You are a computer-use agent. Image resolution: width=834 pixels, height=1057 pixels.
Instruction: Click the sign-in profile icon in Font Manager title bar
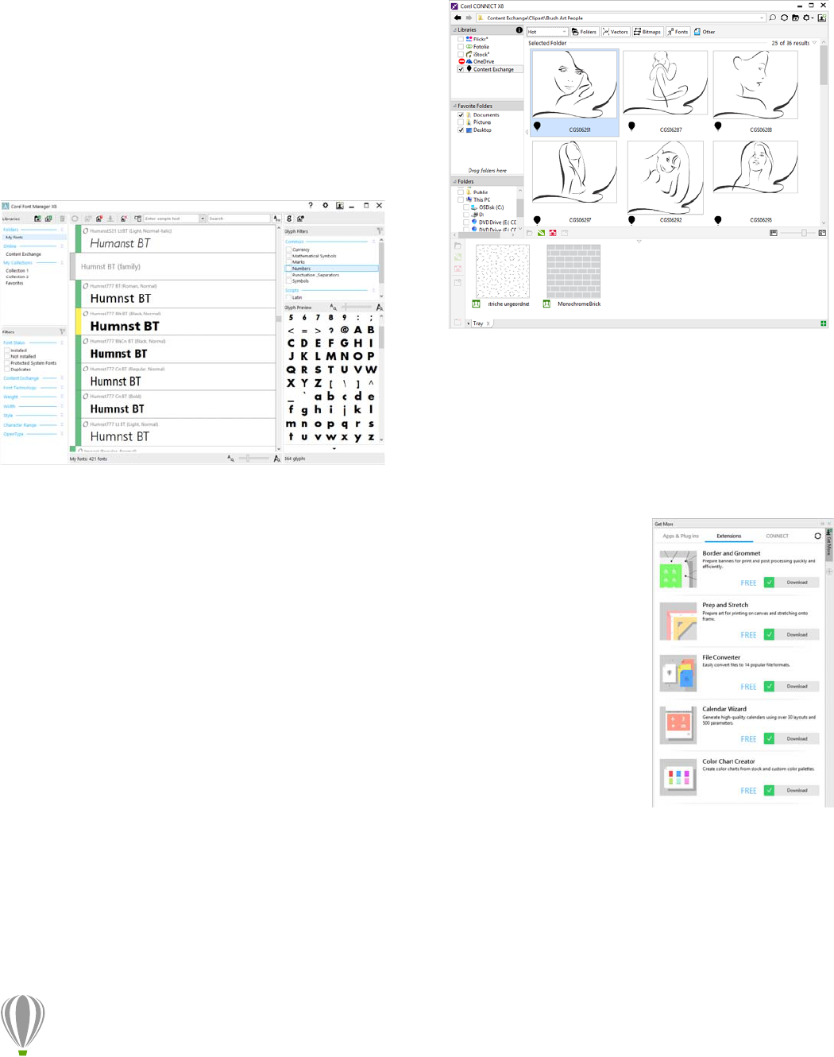pyautogui.click(x=339, y=205)
